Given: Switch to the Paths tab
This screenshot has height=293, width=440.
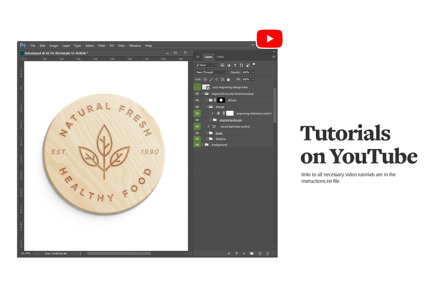Looking at the screenshot, I should pyautogui.click(x=220, y=57).
